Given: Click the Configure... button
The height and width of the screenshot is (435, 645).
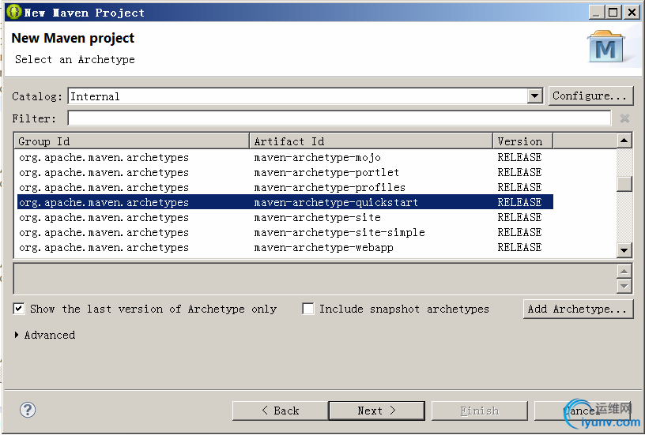Looking at the screenshot, I should click(590, 96).
